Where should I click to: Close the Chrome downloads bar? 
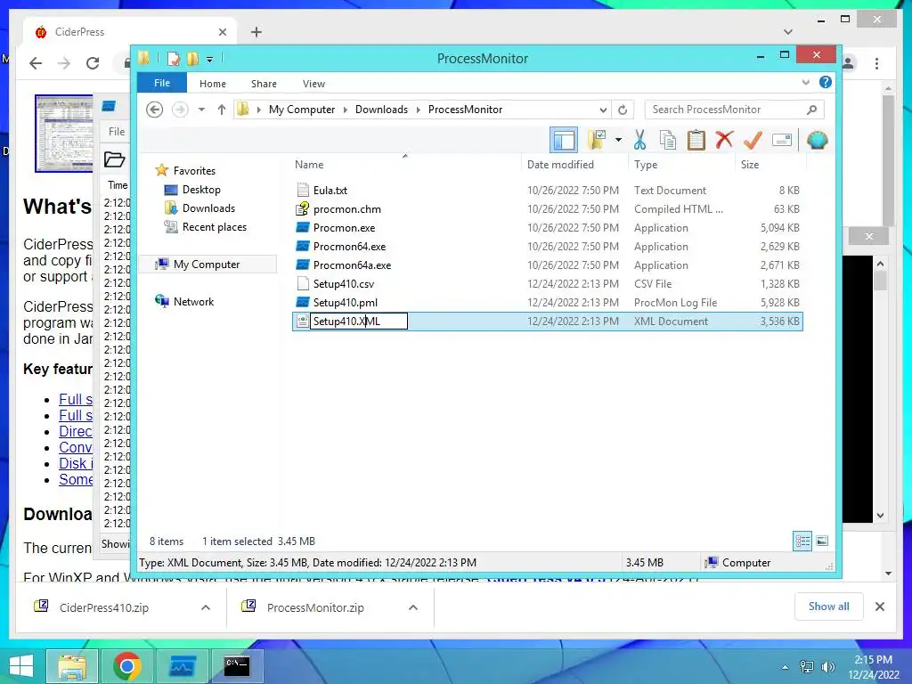(879, 607)
